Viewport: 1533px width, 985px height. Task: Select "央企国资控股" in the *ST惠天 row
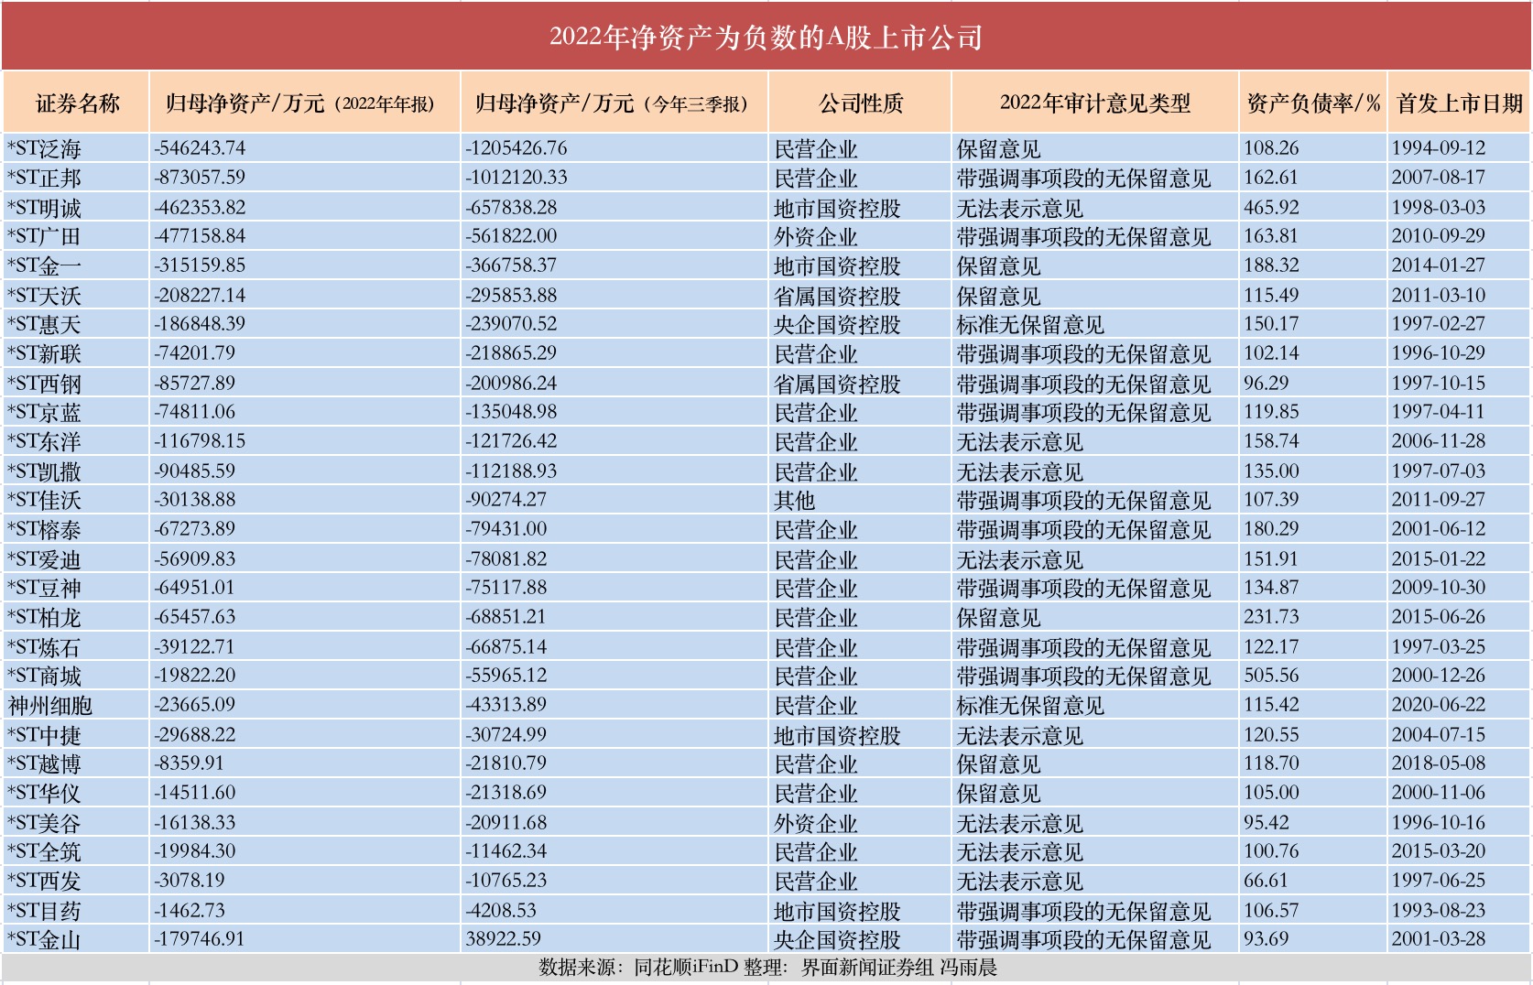[837, 325]
